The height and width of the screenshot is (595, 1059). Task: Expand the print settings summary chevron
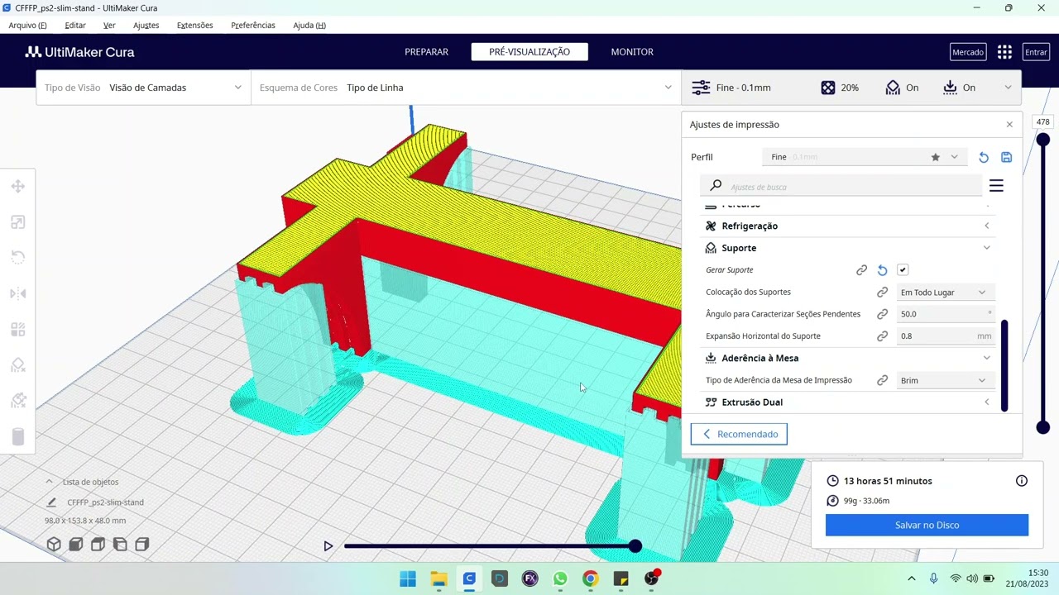click(1008, 88)
